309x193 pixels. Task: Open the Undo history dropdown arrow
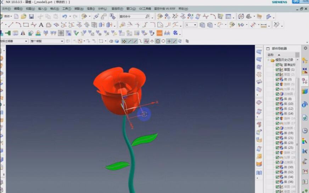point(70,17)
